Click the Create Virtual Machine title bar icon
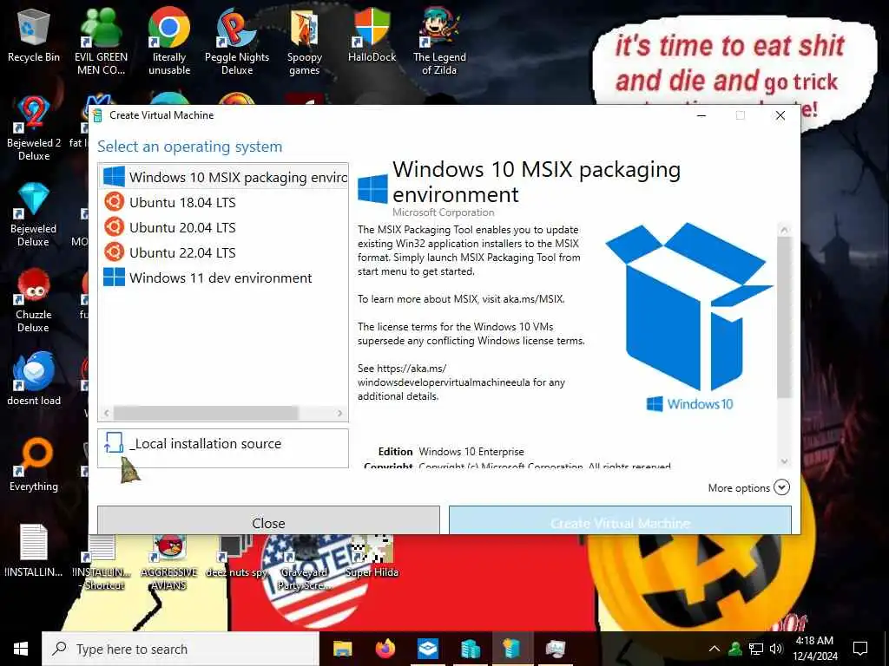 97,115
